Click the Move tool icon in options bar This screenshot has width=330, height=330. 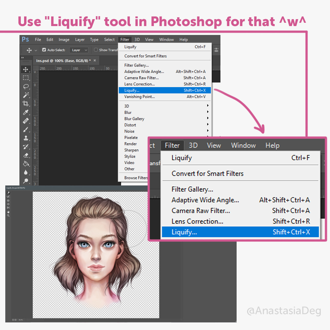tap(29, 50)
